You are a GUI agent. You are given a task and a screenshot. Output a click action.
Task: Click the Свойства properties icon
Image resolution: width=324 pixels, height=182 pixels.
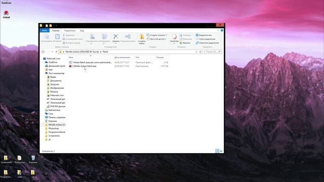click(174, 37)
